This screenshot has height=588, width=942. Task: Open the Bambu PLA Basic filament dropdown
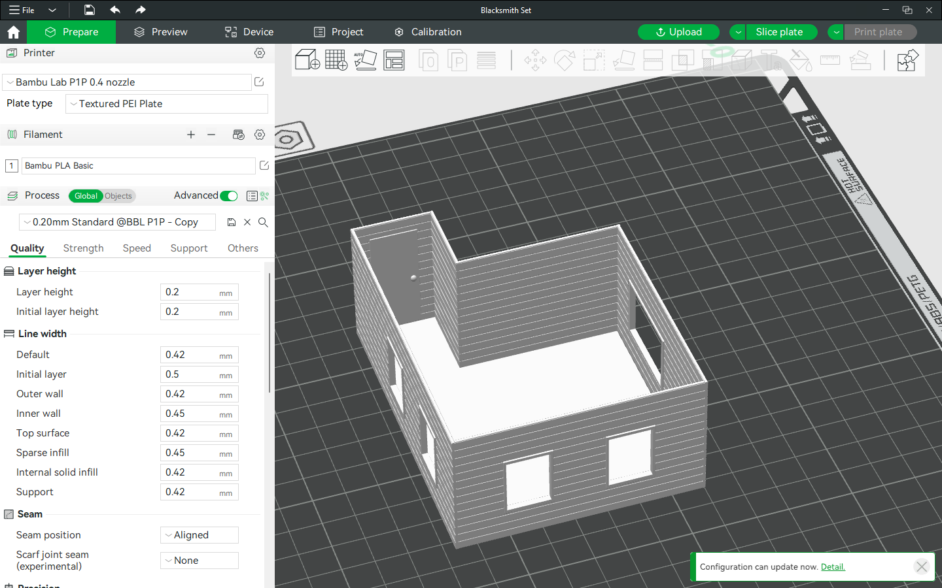point(139,166)
